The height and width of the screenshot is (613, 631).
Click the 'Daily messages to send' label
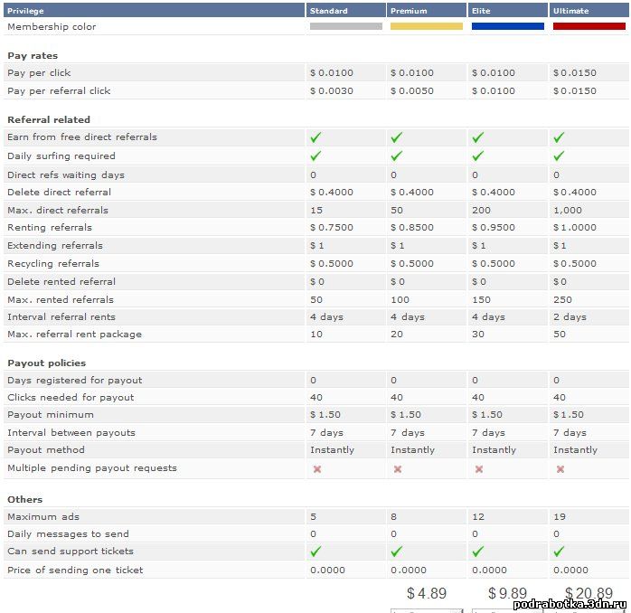click(x=68, y=534)
